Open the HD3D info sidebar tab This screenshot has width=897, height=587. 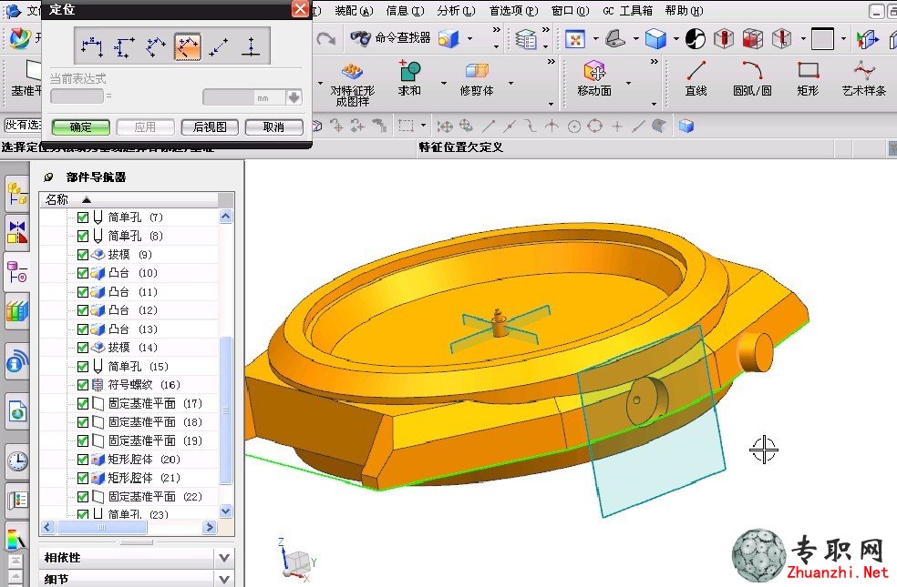coord(17,361)
